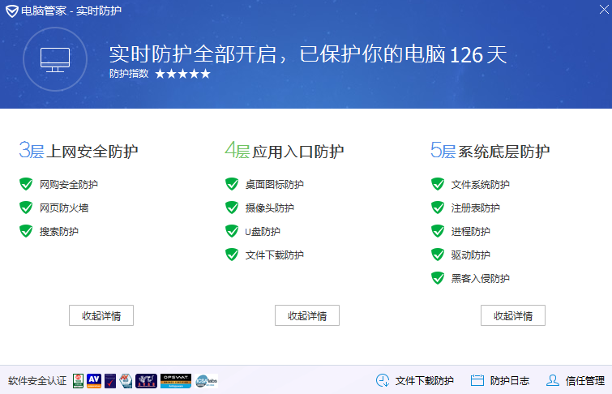
Task: Click the green shield beside 摄像头防护
Action: click(x=232, y=208)
